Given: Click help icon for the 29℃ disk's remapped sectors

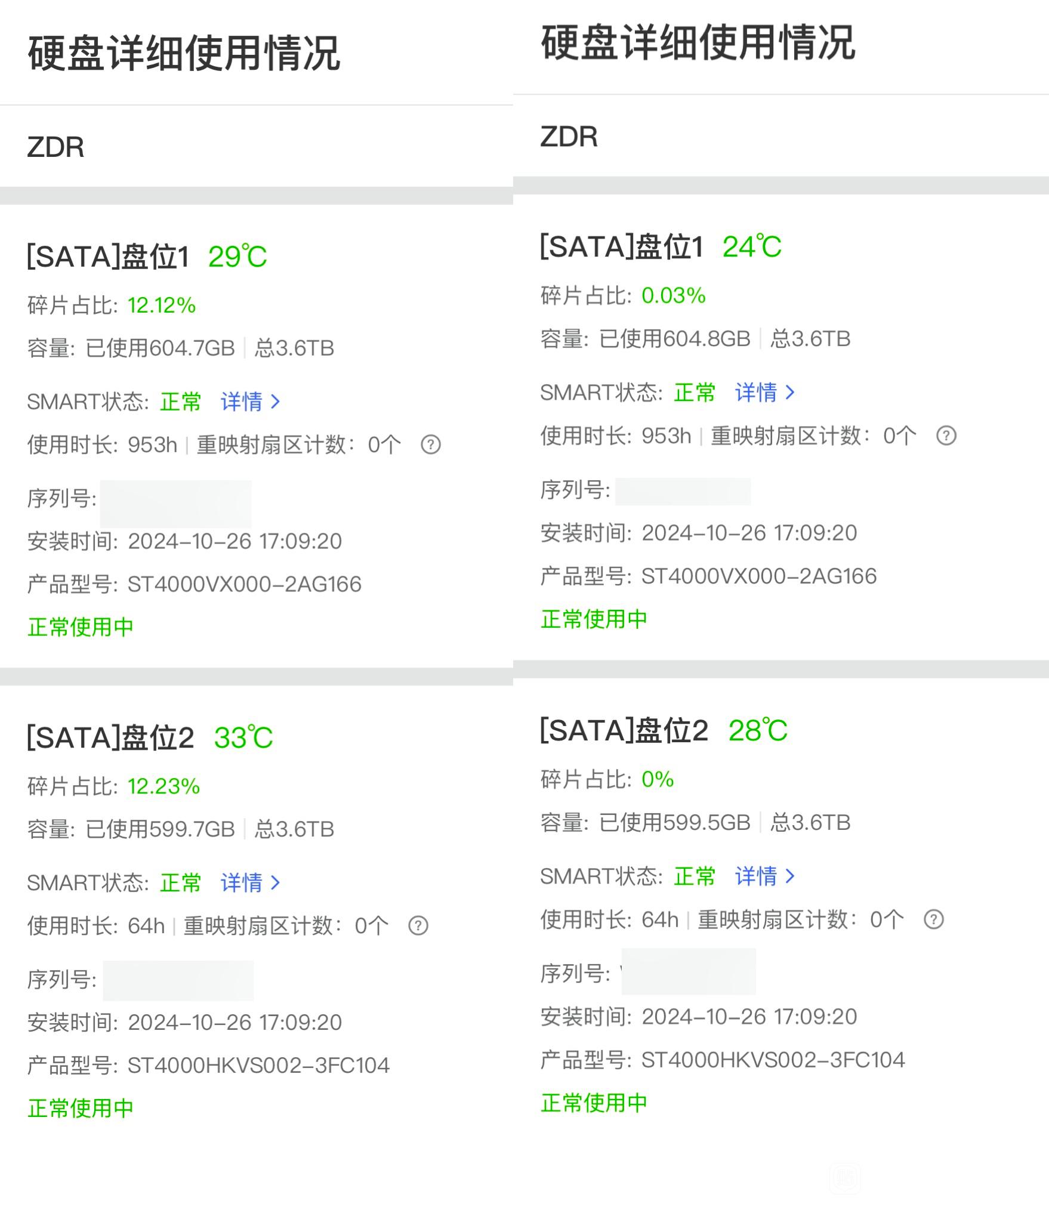Looking at the screenshot, I should click(x=430, y=444).
